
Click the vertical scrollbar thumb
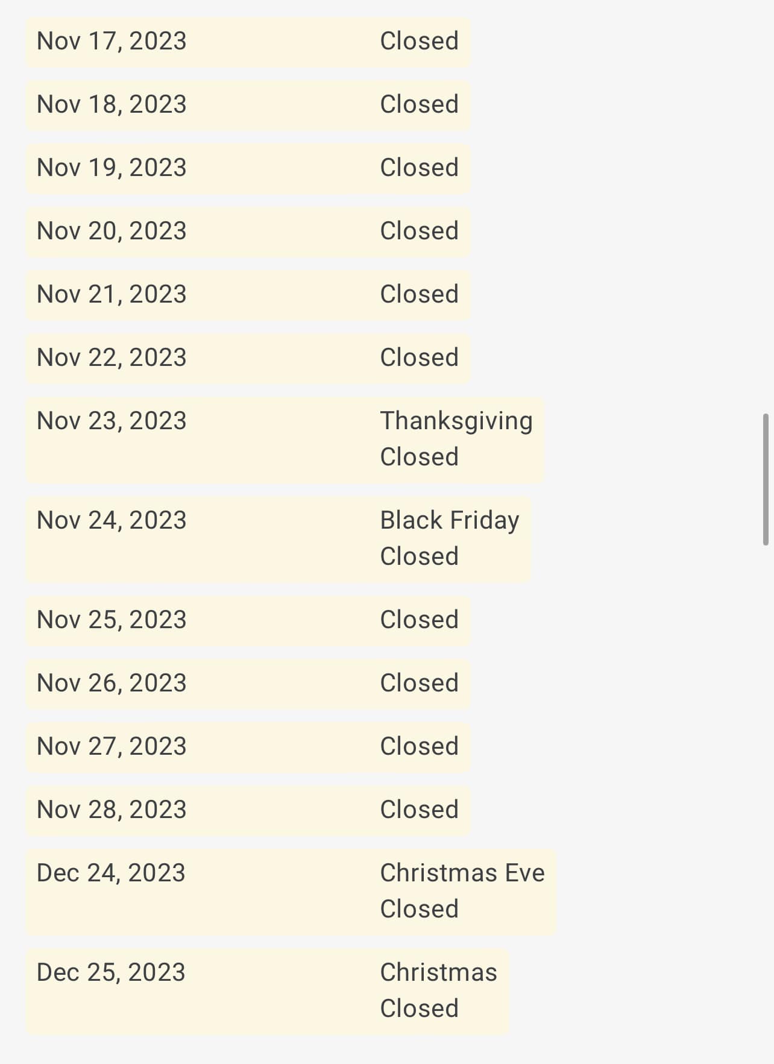pyautogui.click(x=766, y=479)
